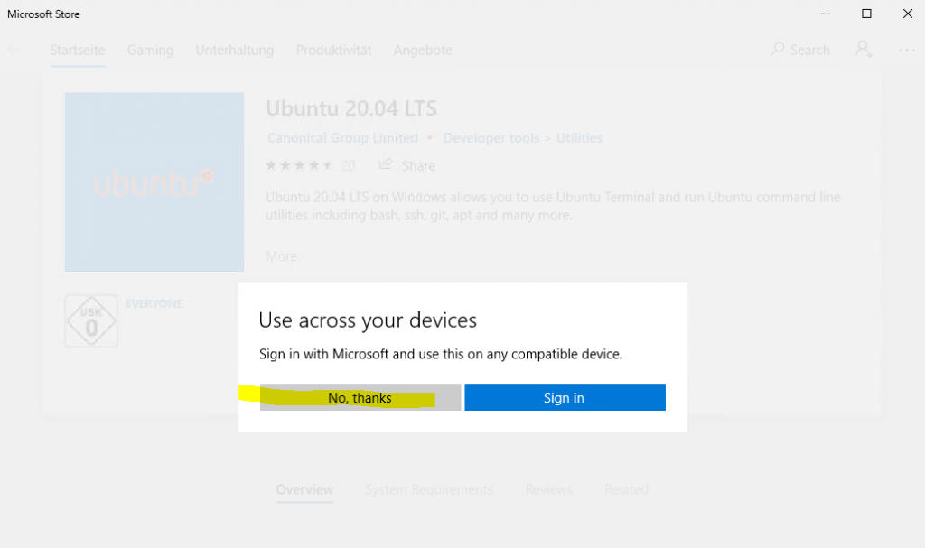Click the 'Use across your devices' heading
Image resolution: width=925 pixels, height=548 pixels.
point(368,320)
